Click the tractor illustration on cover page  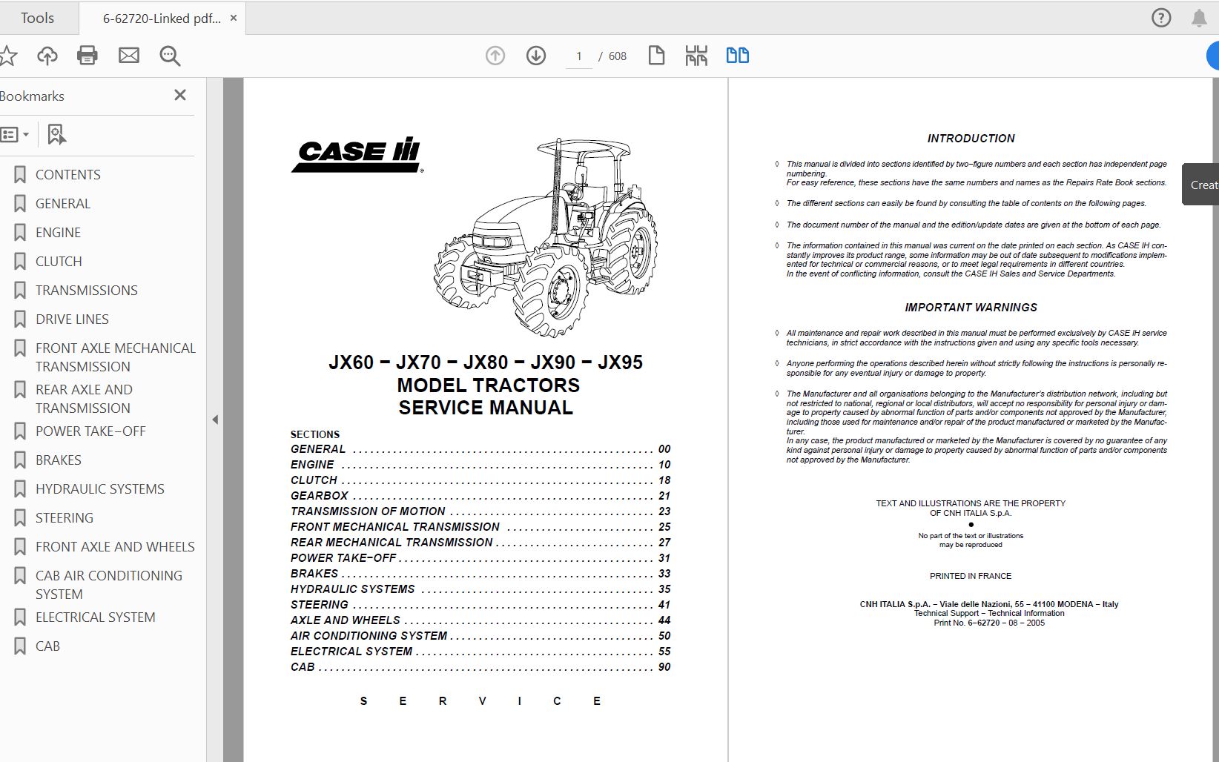[546, 237]
